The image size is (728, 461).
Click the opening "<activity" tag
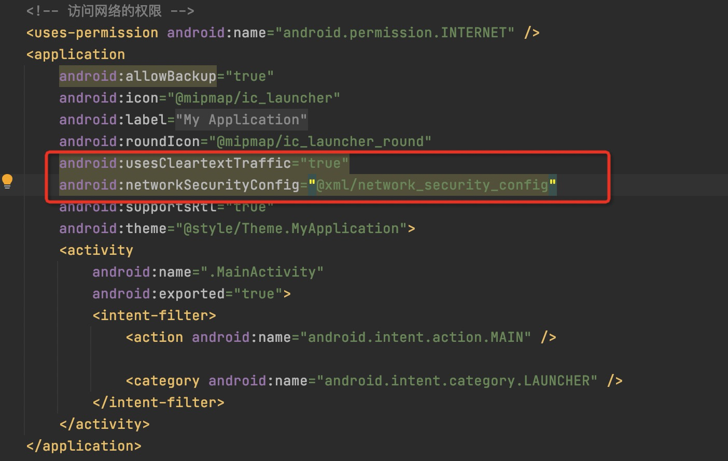[x=96, y=250]
